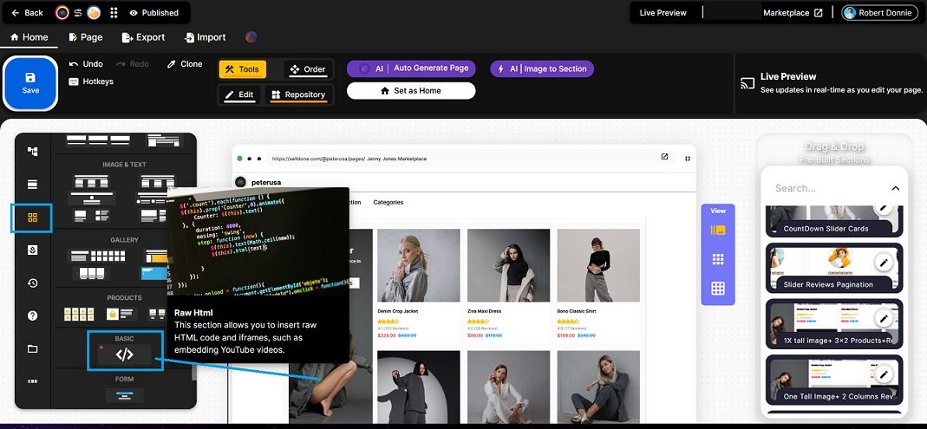Select the grid blocks sidebar icon
The image size is (927, 429).
coord(32,218)
